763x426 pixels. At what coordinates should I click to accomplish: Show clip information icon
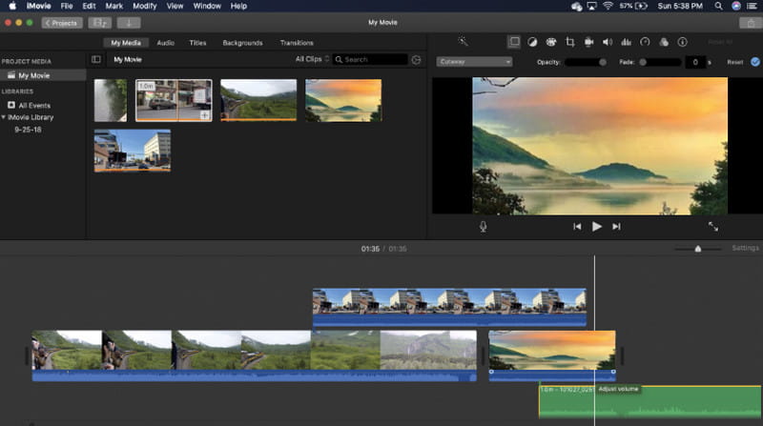pyautogui.click(x=682, y=42)
